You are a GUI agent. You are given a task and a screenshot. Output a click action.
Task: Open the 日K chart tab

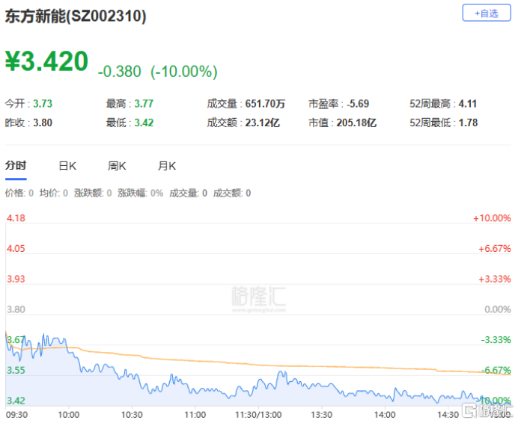67,166
